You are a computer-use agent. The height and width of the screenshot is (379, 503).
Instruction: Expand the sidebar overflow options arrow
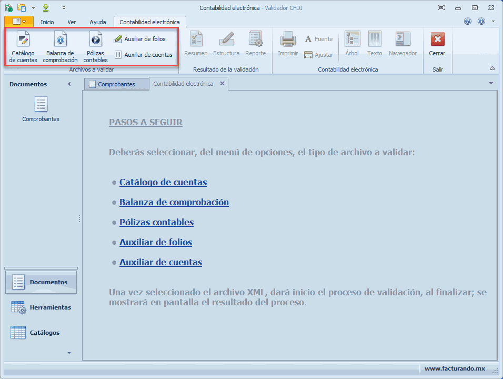pos(69,353)
